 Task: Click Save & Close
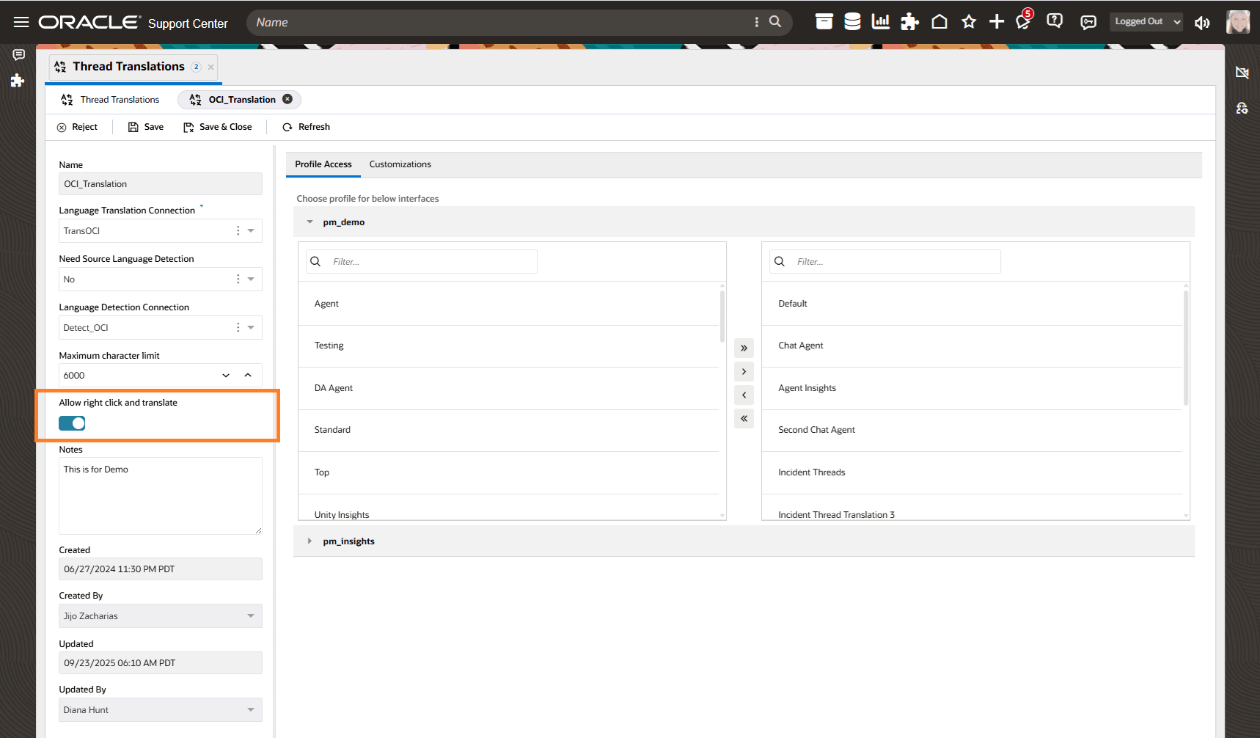click(218, 127)
